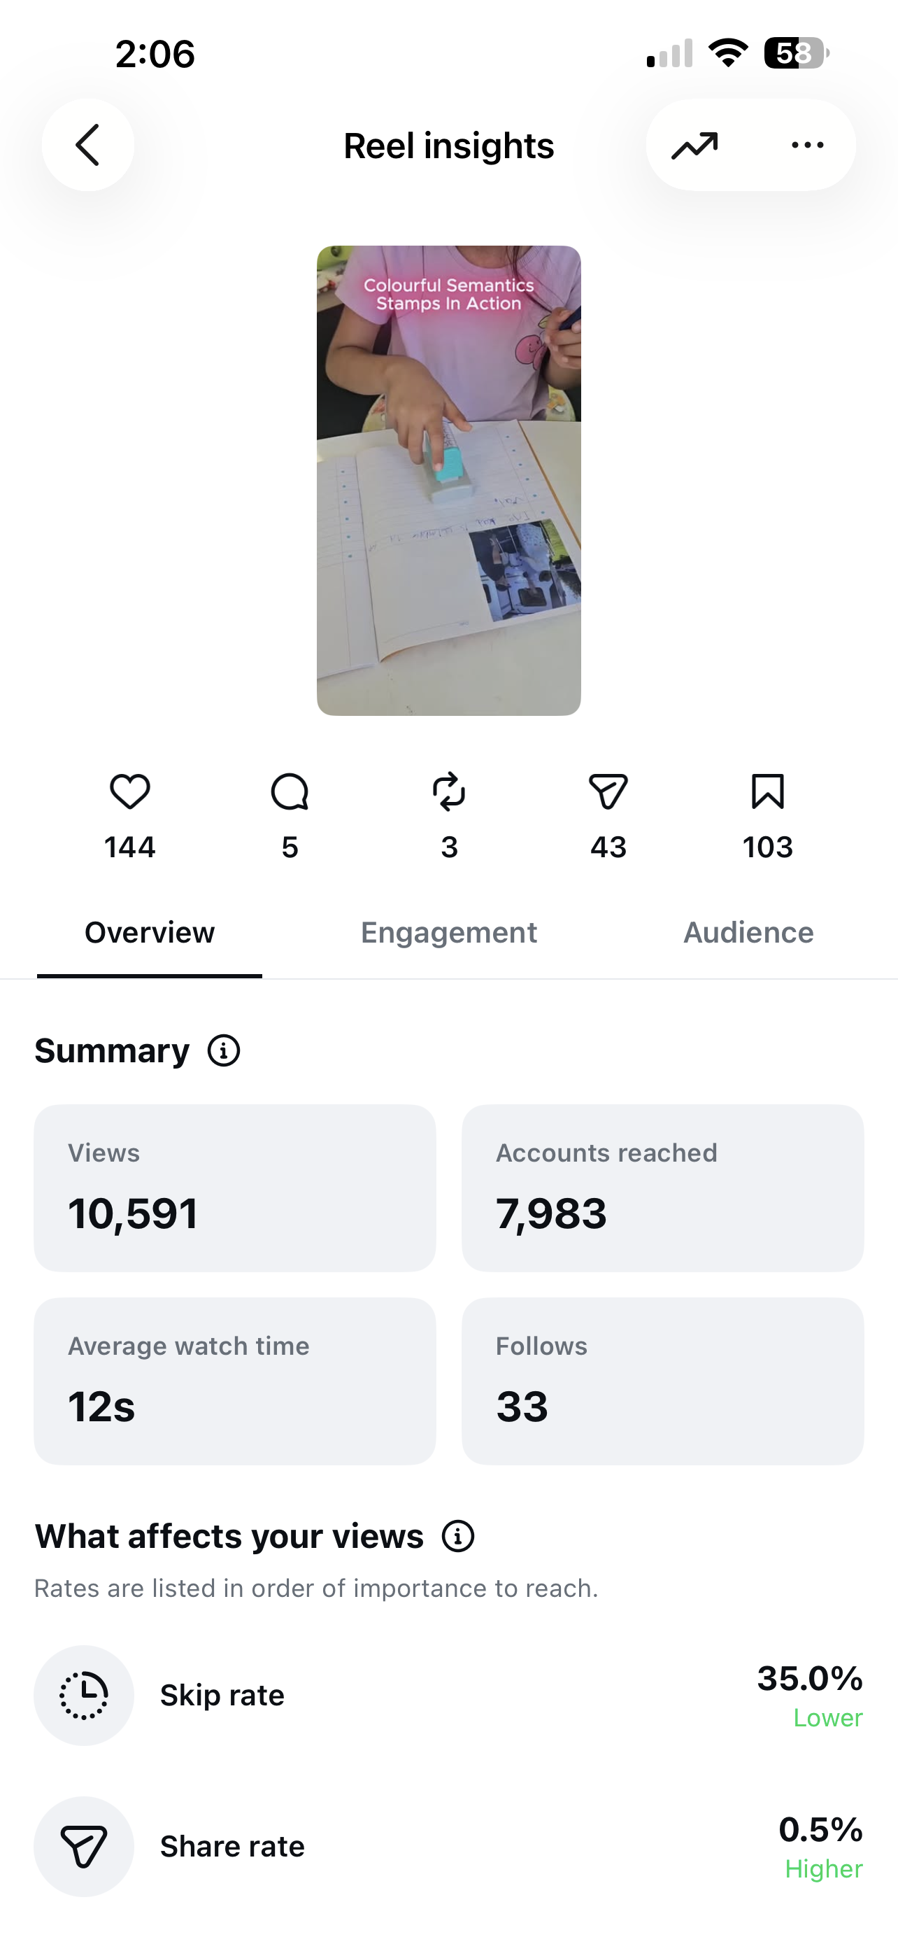
Task: Tap the paper-plane shares icon above 43
Action: click(x=608, y=791)
